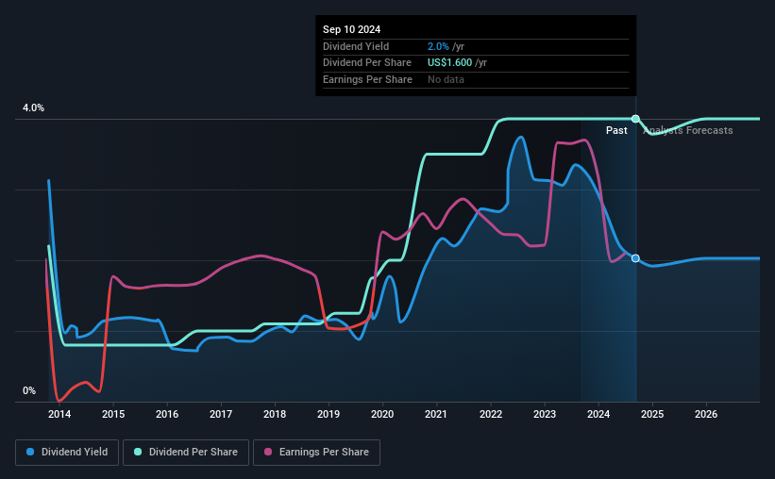This screenshot has height=479, width=775.
Task: Click the Dividend Yield tooltip row label
Action: (x=356, y=46)
